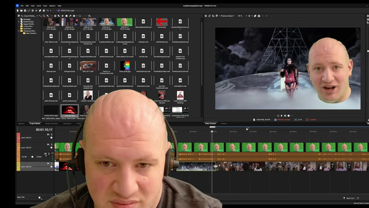Open the Import Media dropdown arrow
Image resolution: width=369 pixels, height=208 pixels.
click(37, 16)
